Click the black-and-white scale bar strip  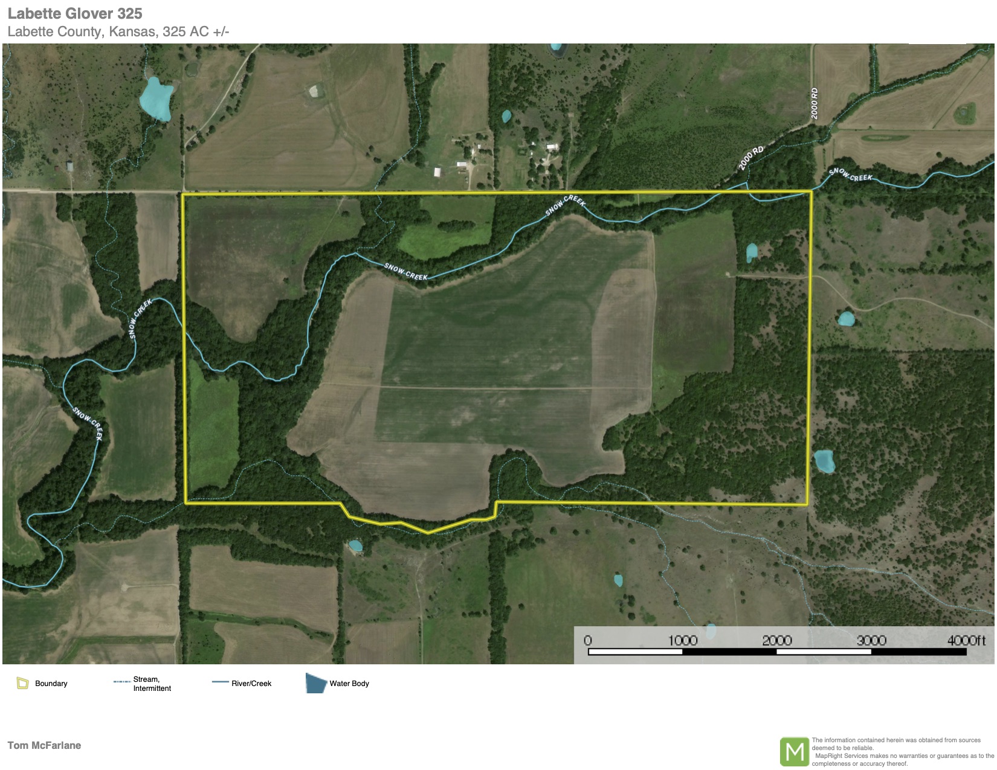click(776, 652)
